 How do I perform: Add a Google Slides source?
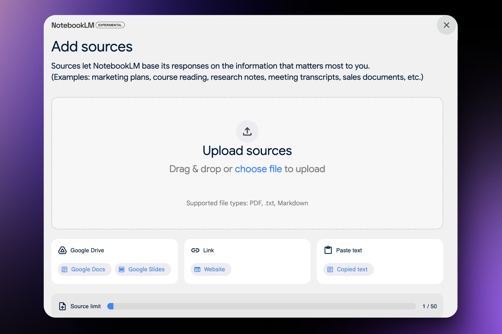tap(143, 269)
